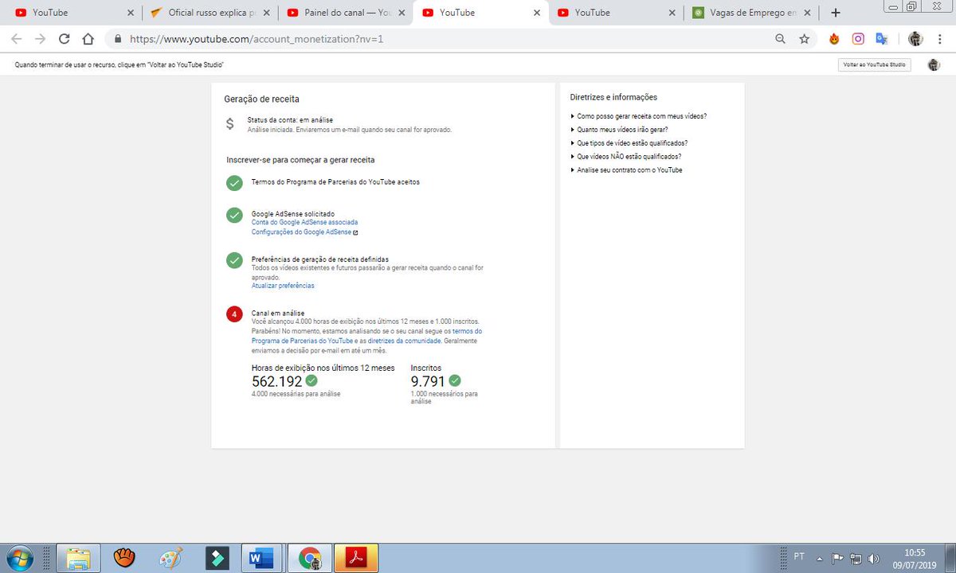Click the dollar sign status icon

tap(230, 124)
